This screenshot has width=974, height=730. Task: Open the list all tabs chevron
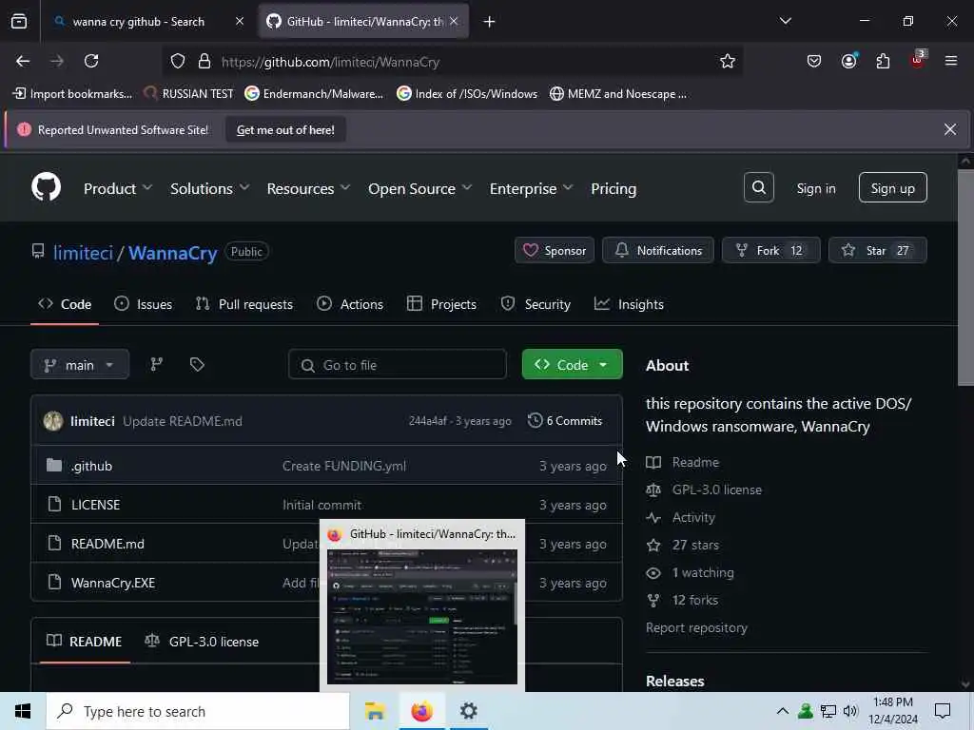(785, 22)
